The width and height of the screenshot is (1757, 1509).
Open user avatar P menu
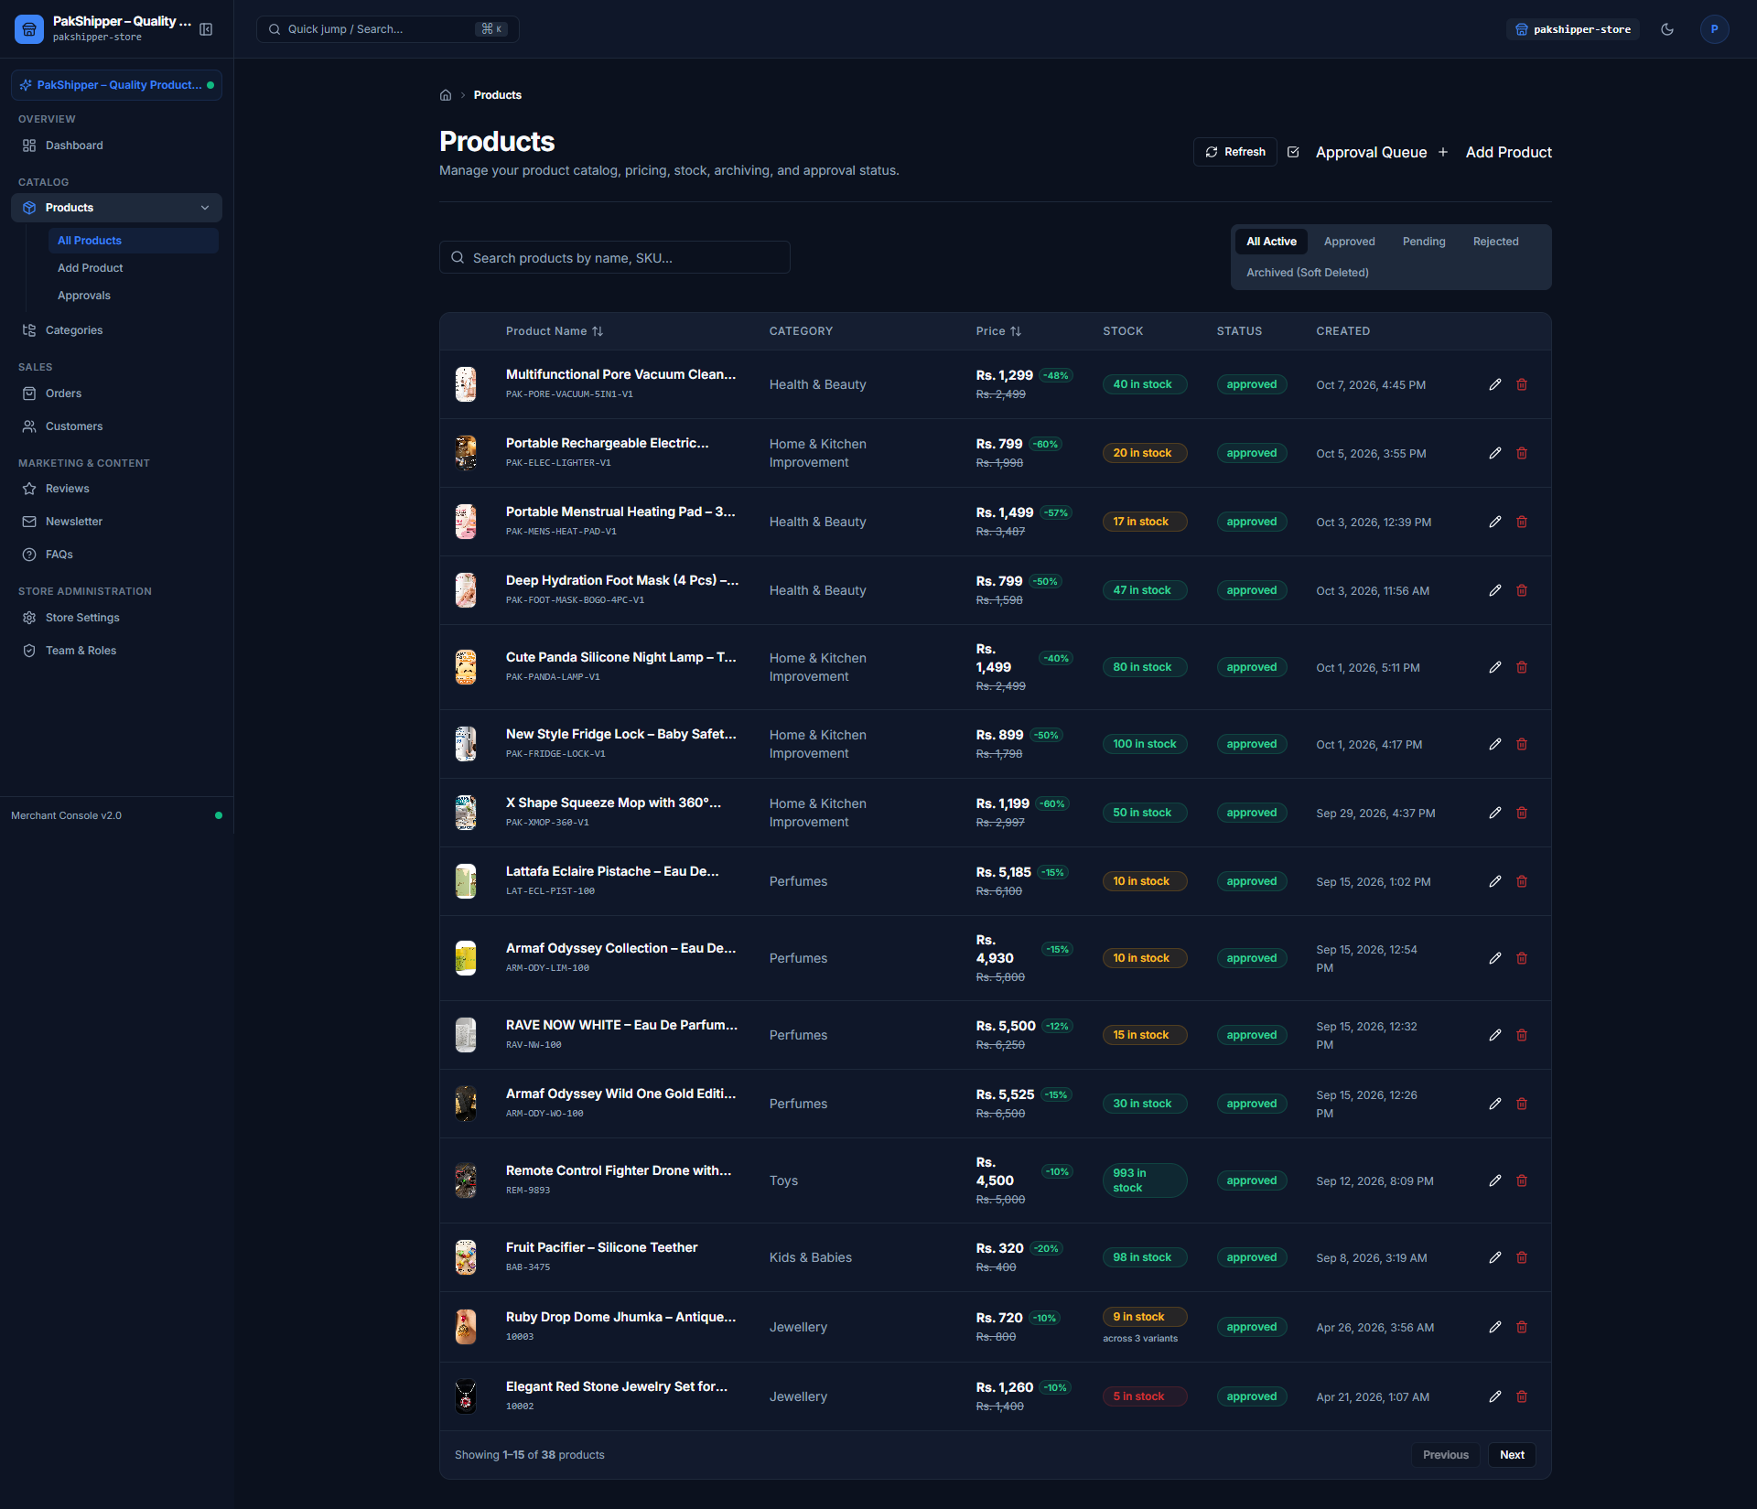(x=1714, y=29)
